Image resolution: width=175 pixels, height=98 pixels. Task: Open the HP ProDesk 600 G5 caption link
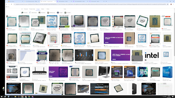click(39, 81)
